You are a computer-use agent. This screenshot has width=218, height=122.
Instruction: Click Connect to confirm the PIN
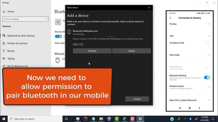92,51
